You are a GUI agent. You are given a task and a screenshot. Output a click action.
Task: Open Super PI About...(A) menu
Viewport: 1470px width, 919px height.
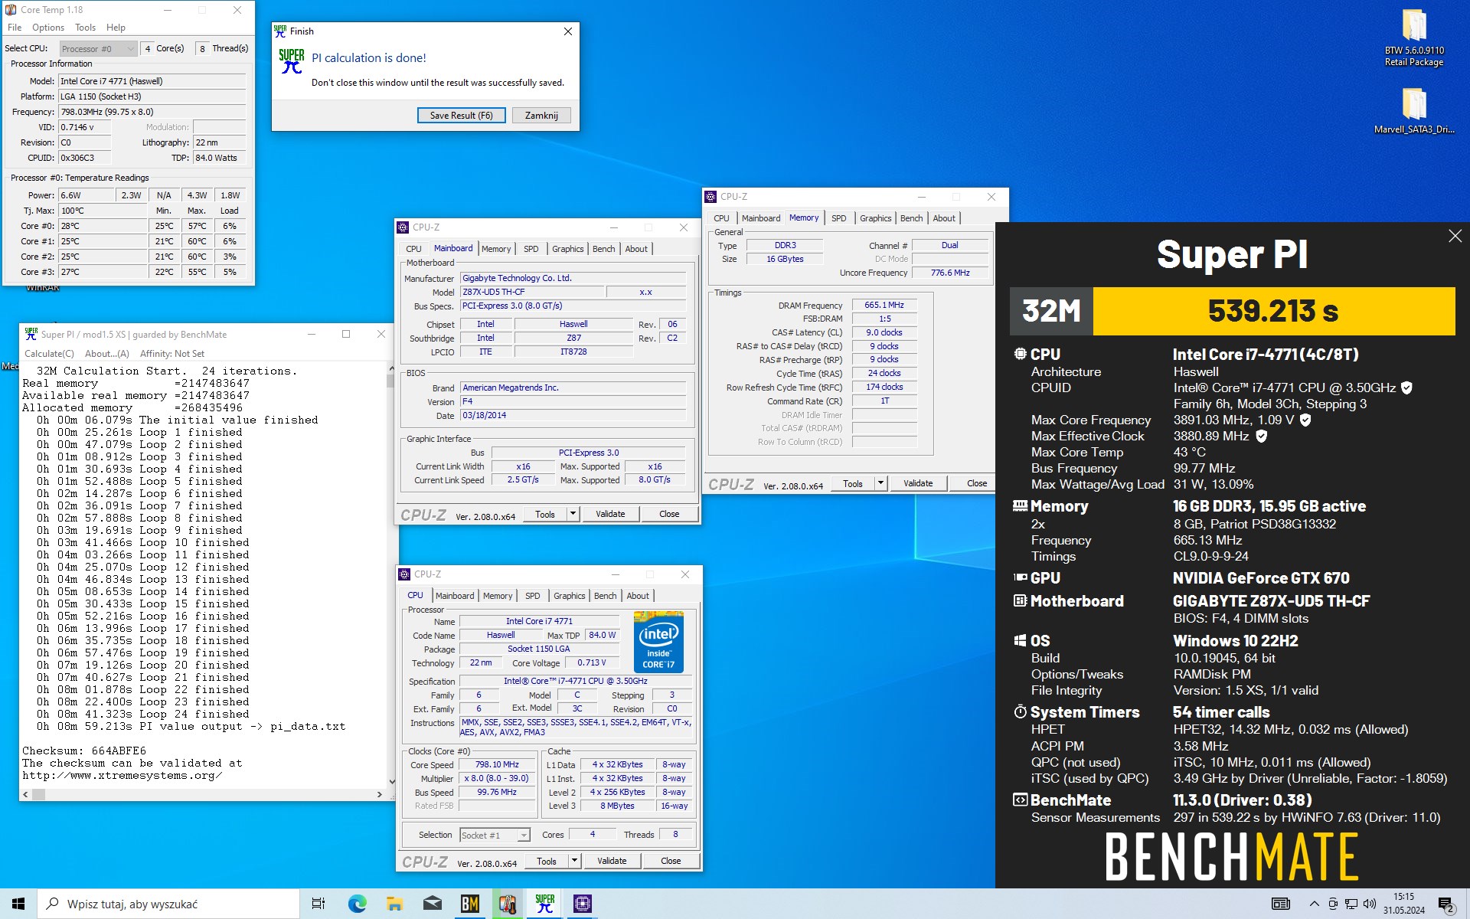107,354
